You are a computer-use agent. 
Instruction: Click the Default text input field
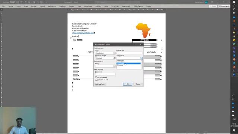pos(129,53)
